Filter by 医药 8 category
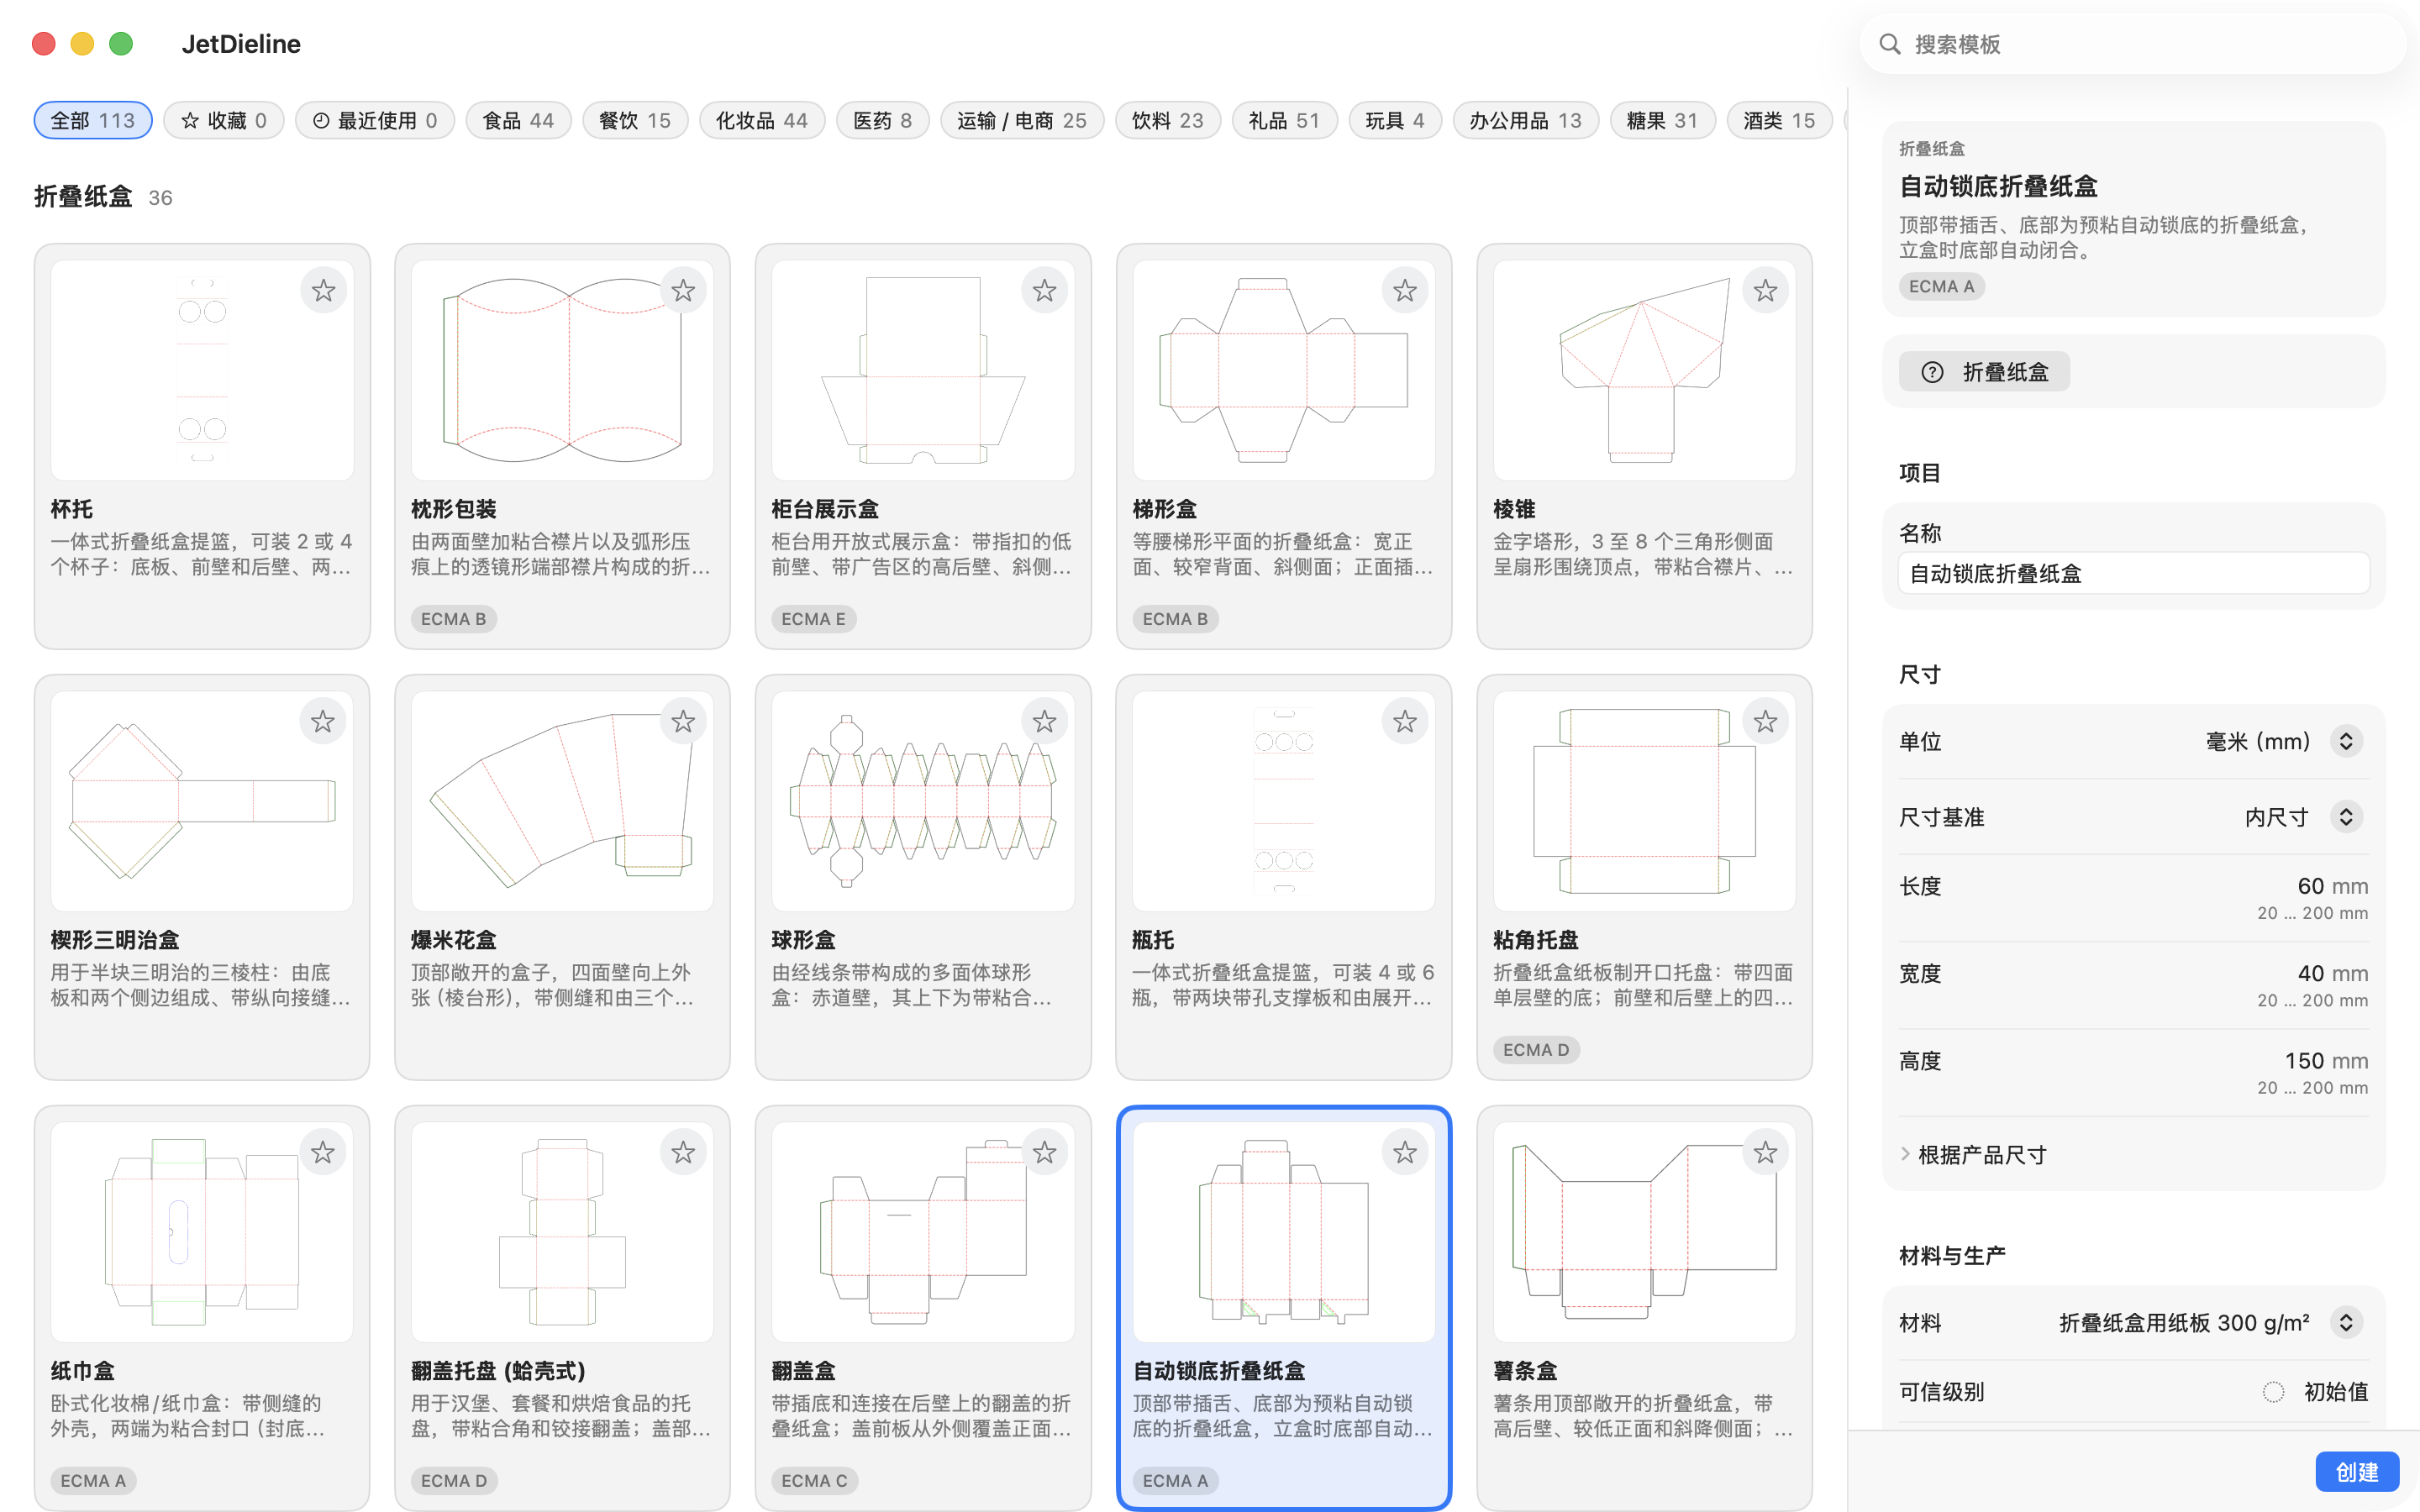This screenshot has width=2420, height=1512. pos(882,120)
